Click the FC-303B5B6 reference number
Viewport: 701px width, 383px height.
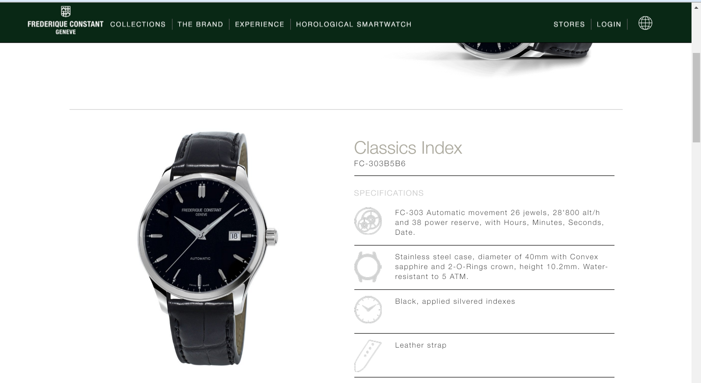point(380,164)
